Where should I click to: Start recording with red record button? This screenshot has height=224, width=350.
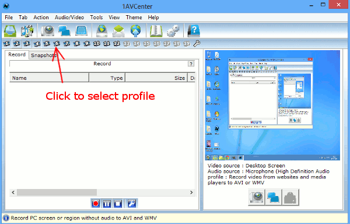pos(96,204)
